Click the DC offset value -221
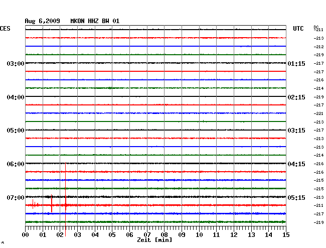 pos(318,113)
